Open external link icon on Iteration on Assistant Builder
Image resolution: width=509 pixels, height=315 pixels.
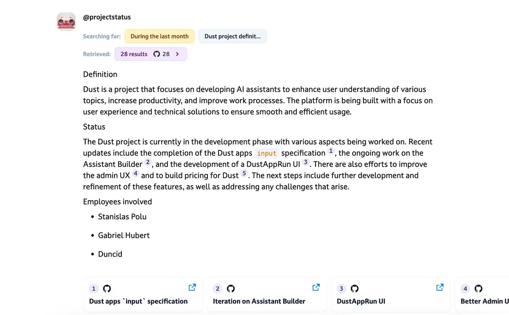pyautogui.click(x=316, y=287)
